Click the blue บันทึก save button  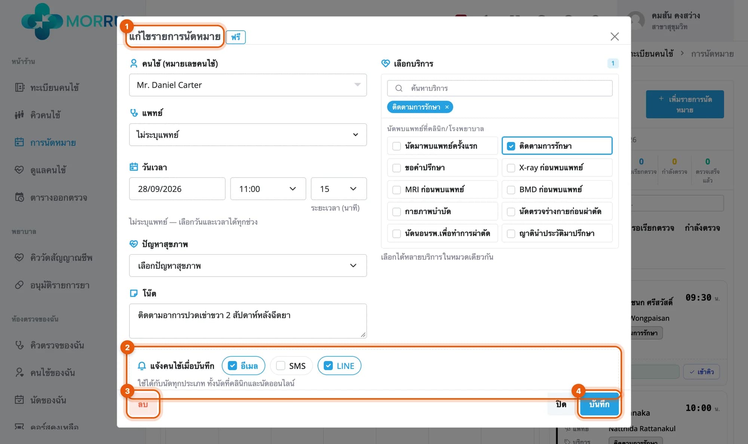pos(599,404)
